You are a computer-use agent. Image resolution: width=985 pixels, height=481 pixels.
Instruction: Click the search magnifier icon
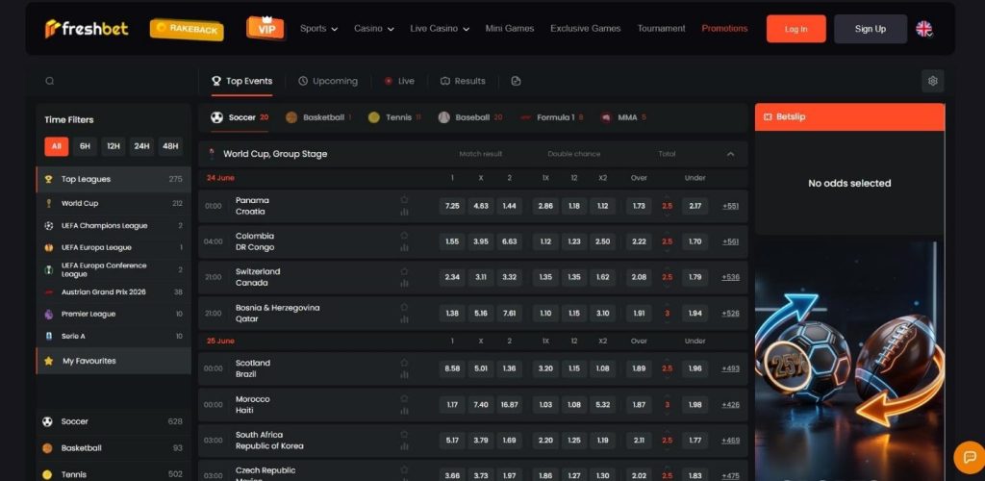[x=50, y=81]
